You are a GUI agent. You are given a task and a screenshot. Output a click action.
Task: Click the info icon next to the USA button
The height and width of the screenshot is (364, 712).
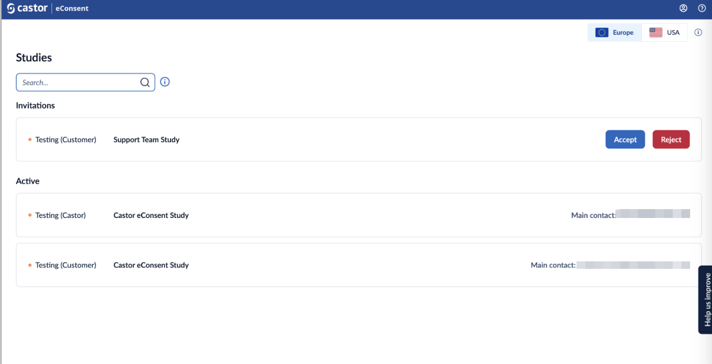pos(698,33)
